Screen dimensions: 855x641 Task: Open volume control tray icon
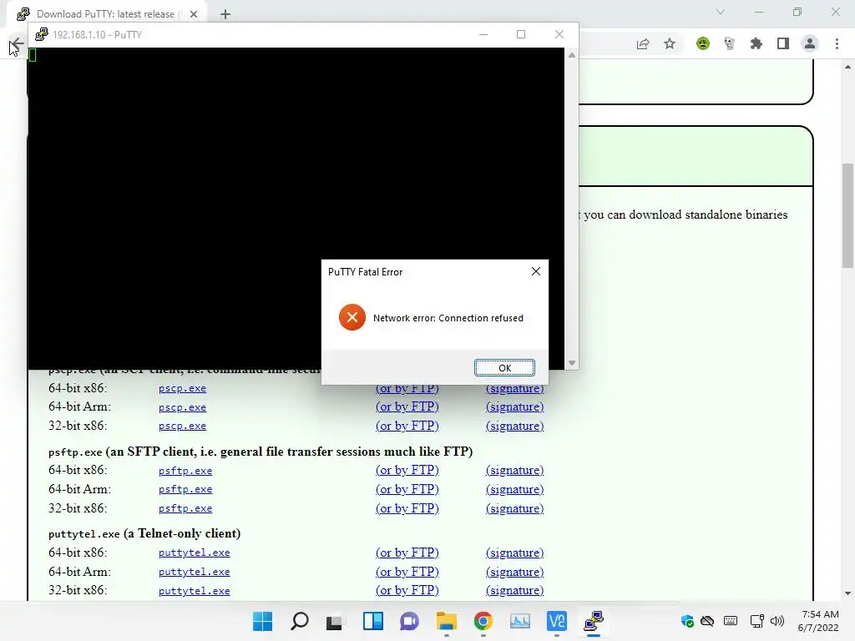(777, 621)
